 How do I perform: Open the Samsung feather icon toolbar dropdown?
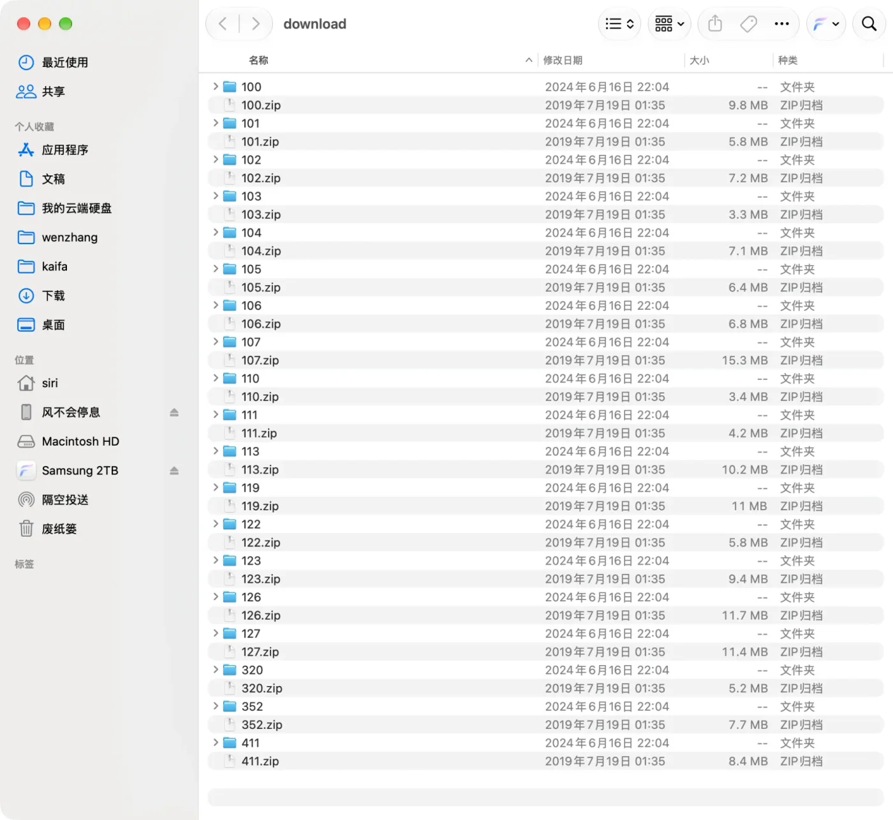tap(826, 24)
